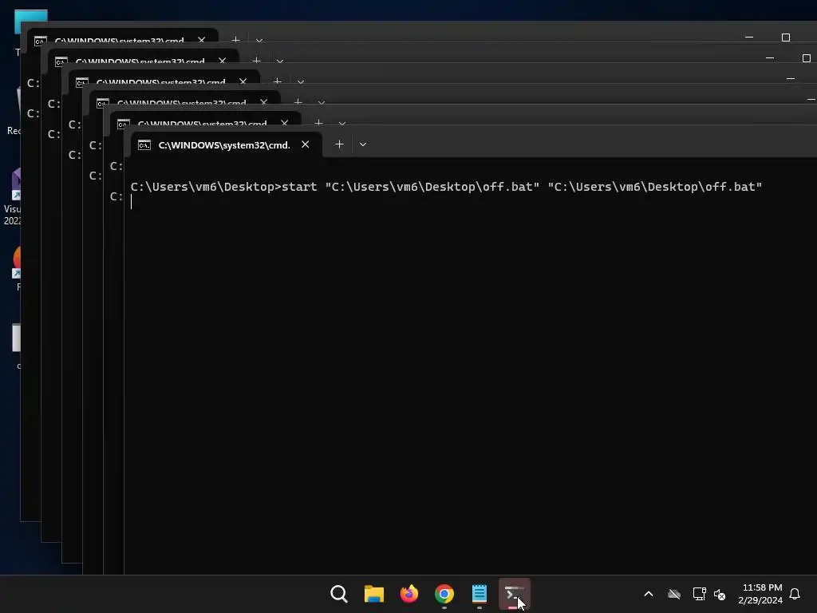Click the Terminal icon in the taskbar

515,594
